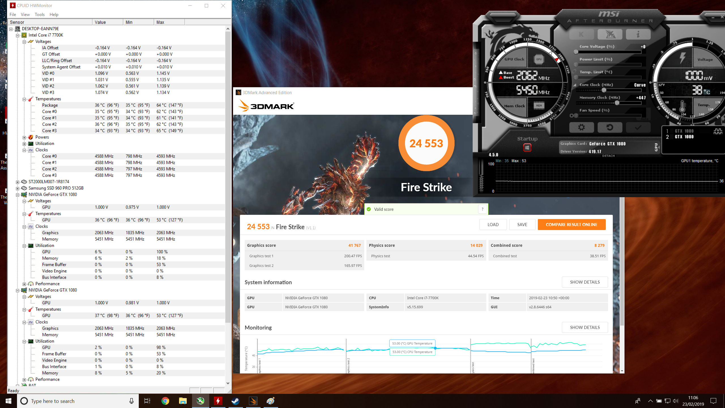The height and width of the screenshot is (408, 725).
Task: Expand the CPU Powers node
Action: (24, 137)
